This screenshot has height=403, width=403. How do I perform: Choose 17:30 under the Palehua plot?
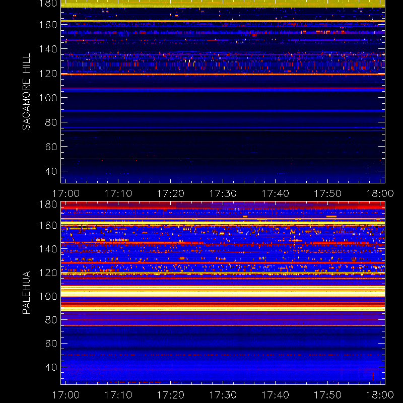click(x=223, y=395)
